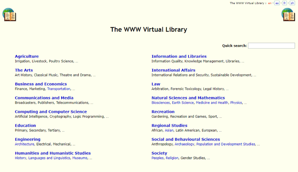Image resolution: width=298 pixels, height=172 pixels.
Task: Follow the Biosciences link
Action: tap(161, 103)
